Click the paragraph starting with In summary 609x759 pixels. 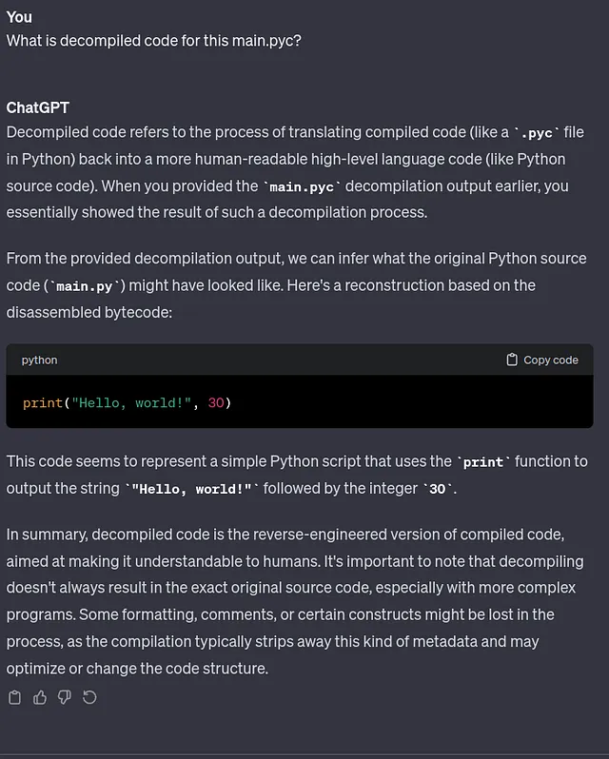(296, 601)
